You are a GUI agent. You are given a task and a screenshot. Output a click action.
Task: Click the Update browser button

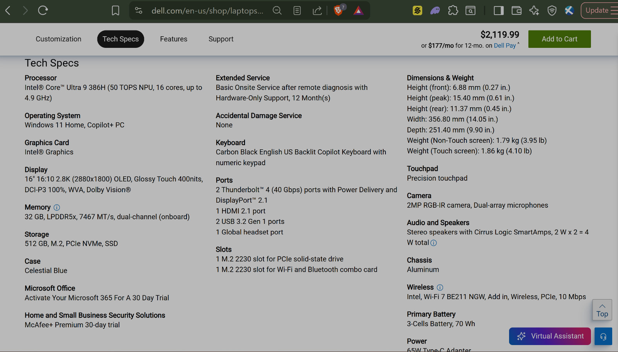point(597,10)
